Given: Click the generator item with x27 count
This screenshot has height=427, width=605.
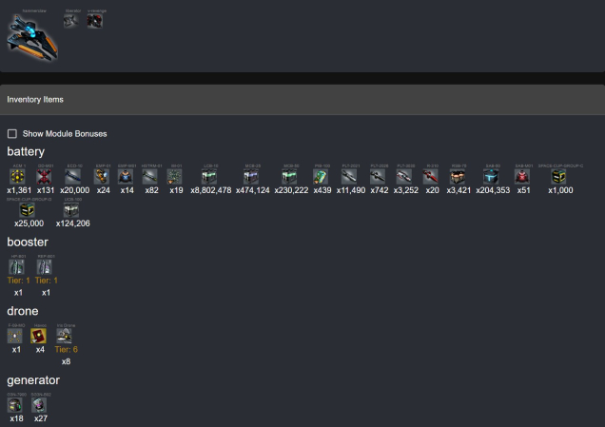Looking at the screenshot, I should [x=40, y=404].
